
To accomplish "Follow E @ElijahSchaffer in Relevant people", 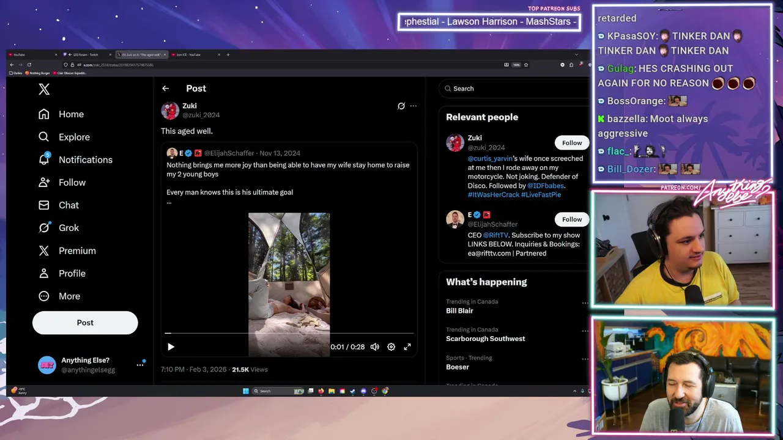I will (572, 219).
